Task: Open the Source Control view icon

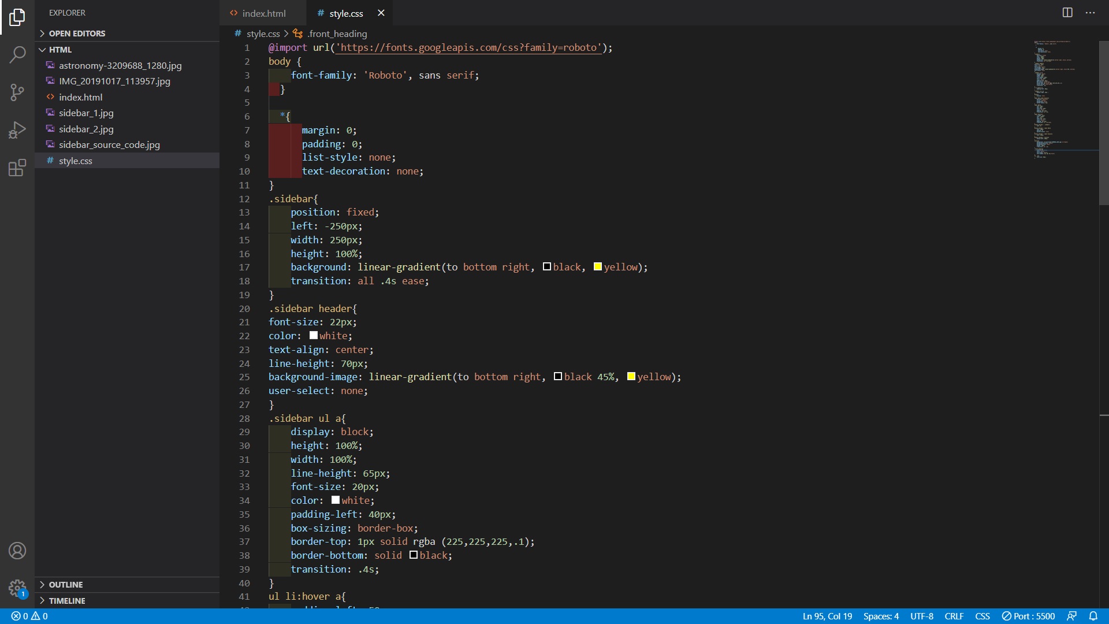Action: pyautogui.click(x=17, y=92)
